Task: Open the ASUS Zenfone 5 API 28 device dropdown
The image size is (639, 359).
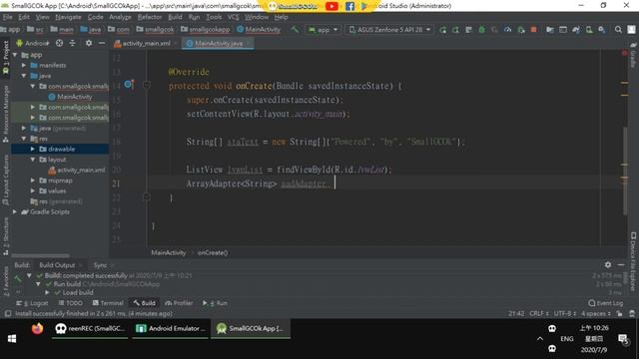Action: pos(389,30)
